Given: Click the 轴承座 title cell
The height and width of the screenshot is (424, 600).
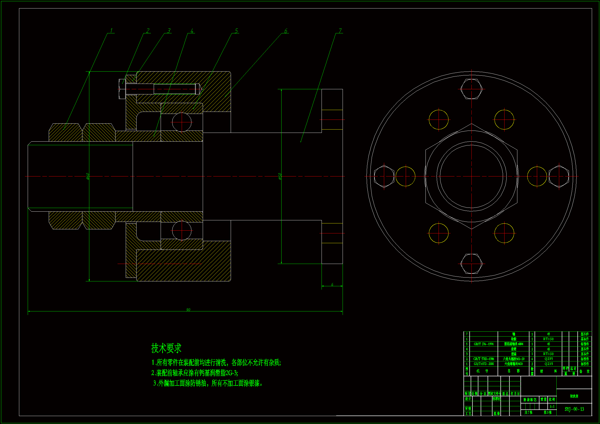Looking at the screenshot, I should [x=574, y=396].
